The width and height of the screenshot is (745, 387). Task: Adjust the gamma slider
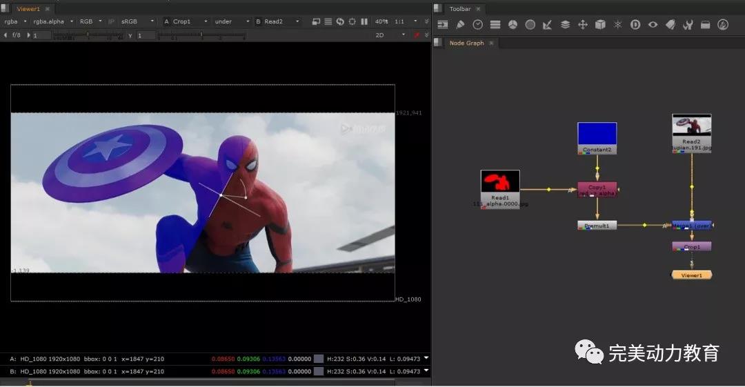point(201,36)
